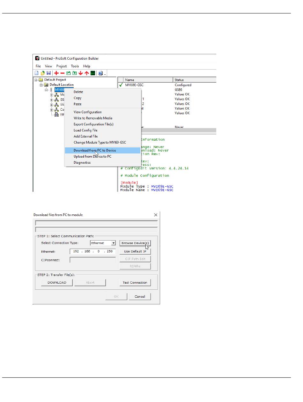Open the File menu
Image resolution: width=303 pixels, height=402 pixels.
pos(38,66)
